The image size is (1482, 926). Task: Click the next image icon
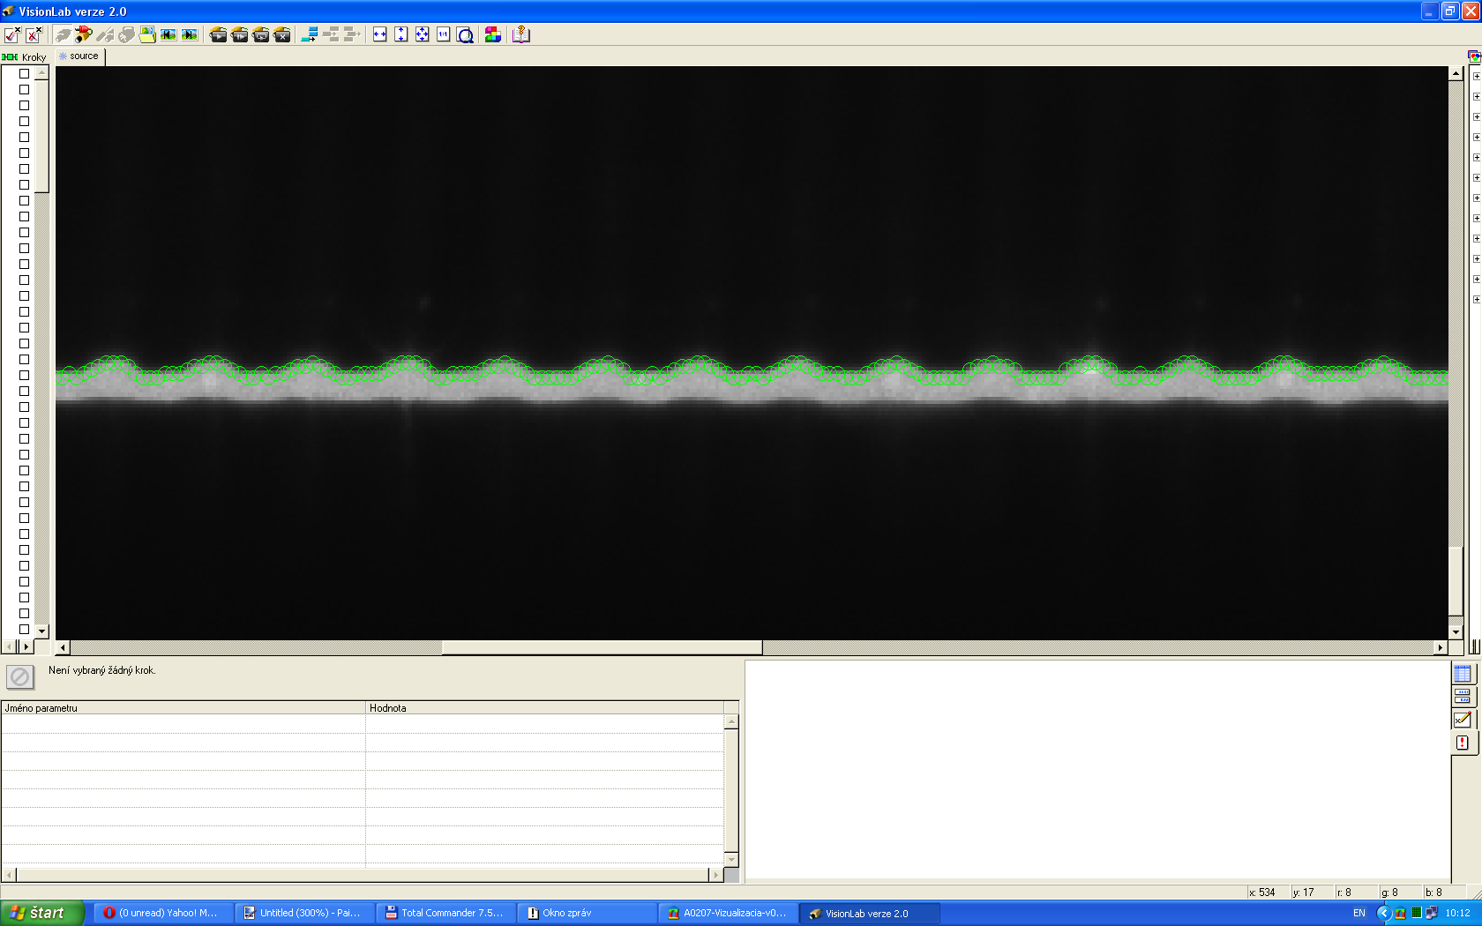click(x=190, y=34)
